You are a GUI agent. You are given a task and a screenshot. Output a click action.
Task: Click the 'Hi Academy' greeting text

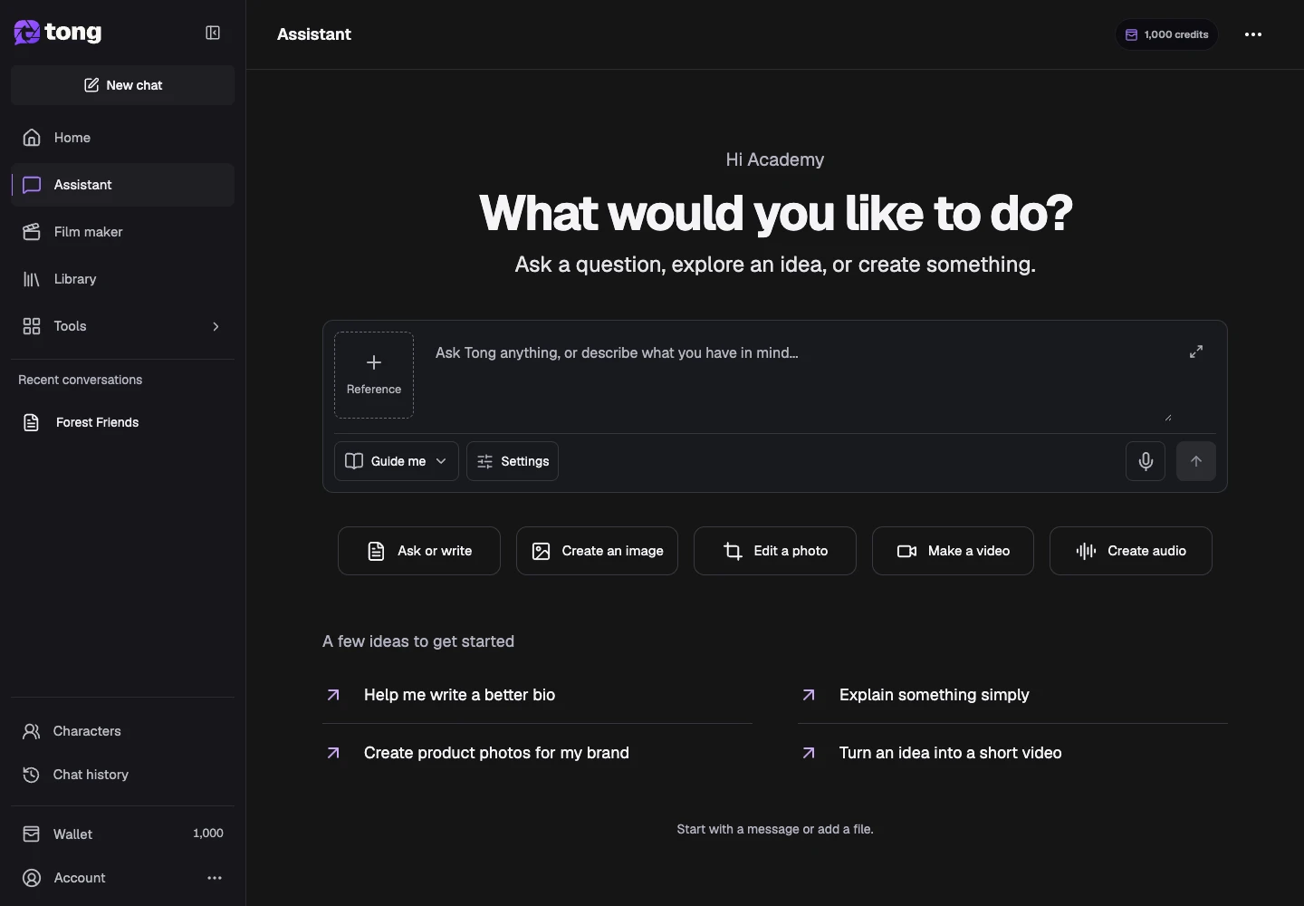(775, 159)
